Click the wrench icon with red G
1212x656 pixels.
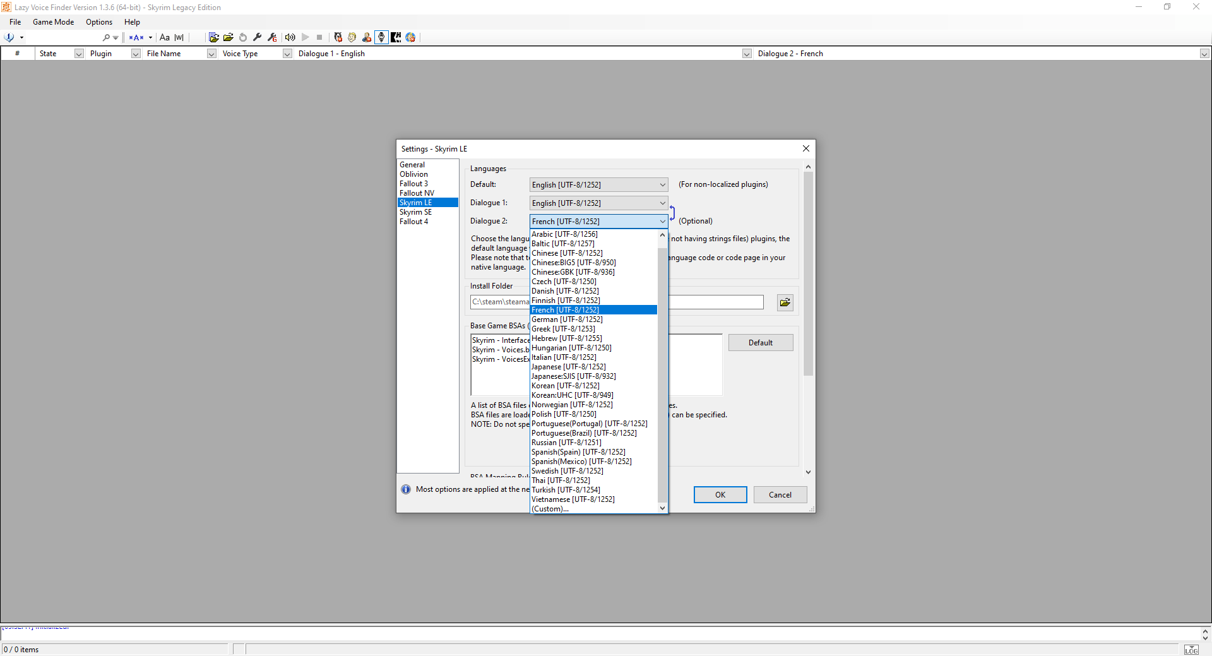click(272, 37)
